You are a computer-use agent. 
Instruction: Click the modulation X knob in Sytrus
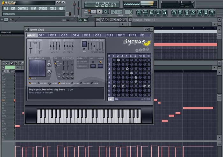49,65
